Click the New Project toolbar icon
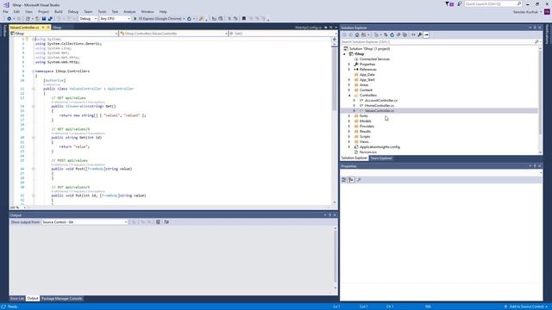This screenshot has height=310, width=552. coord(28,19)
